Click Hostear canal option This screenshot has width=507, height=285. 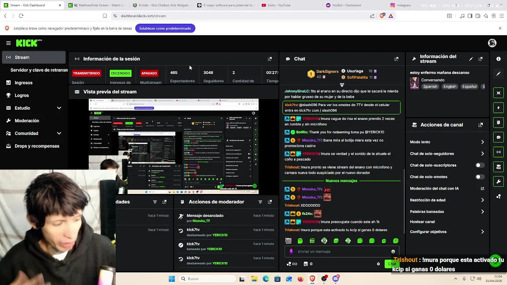click(422, 222)
